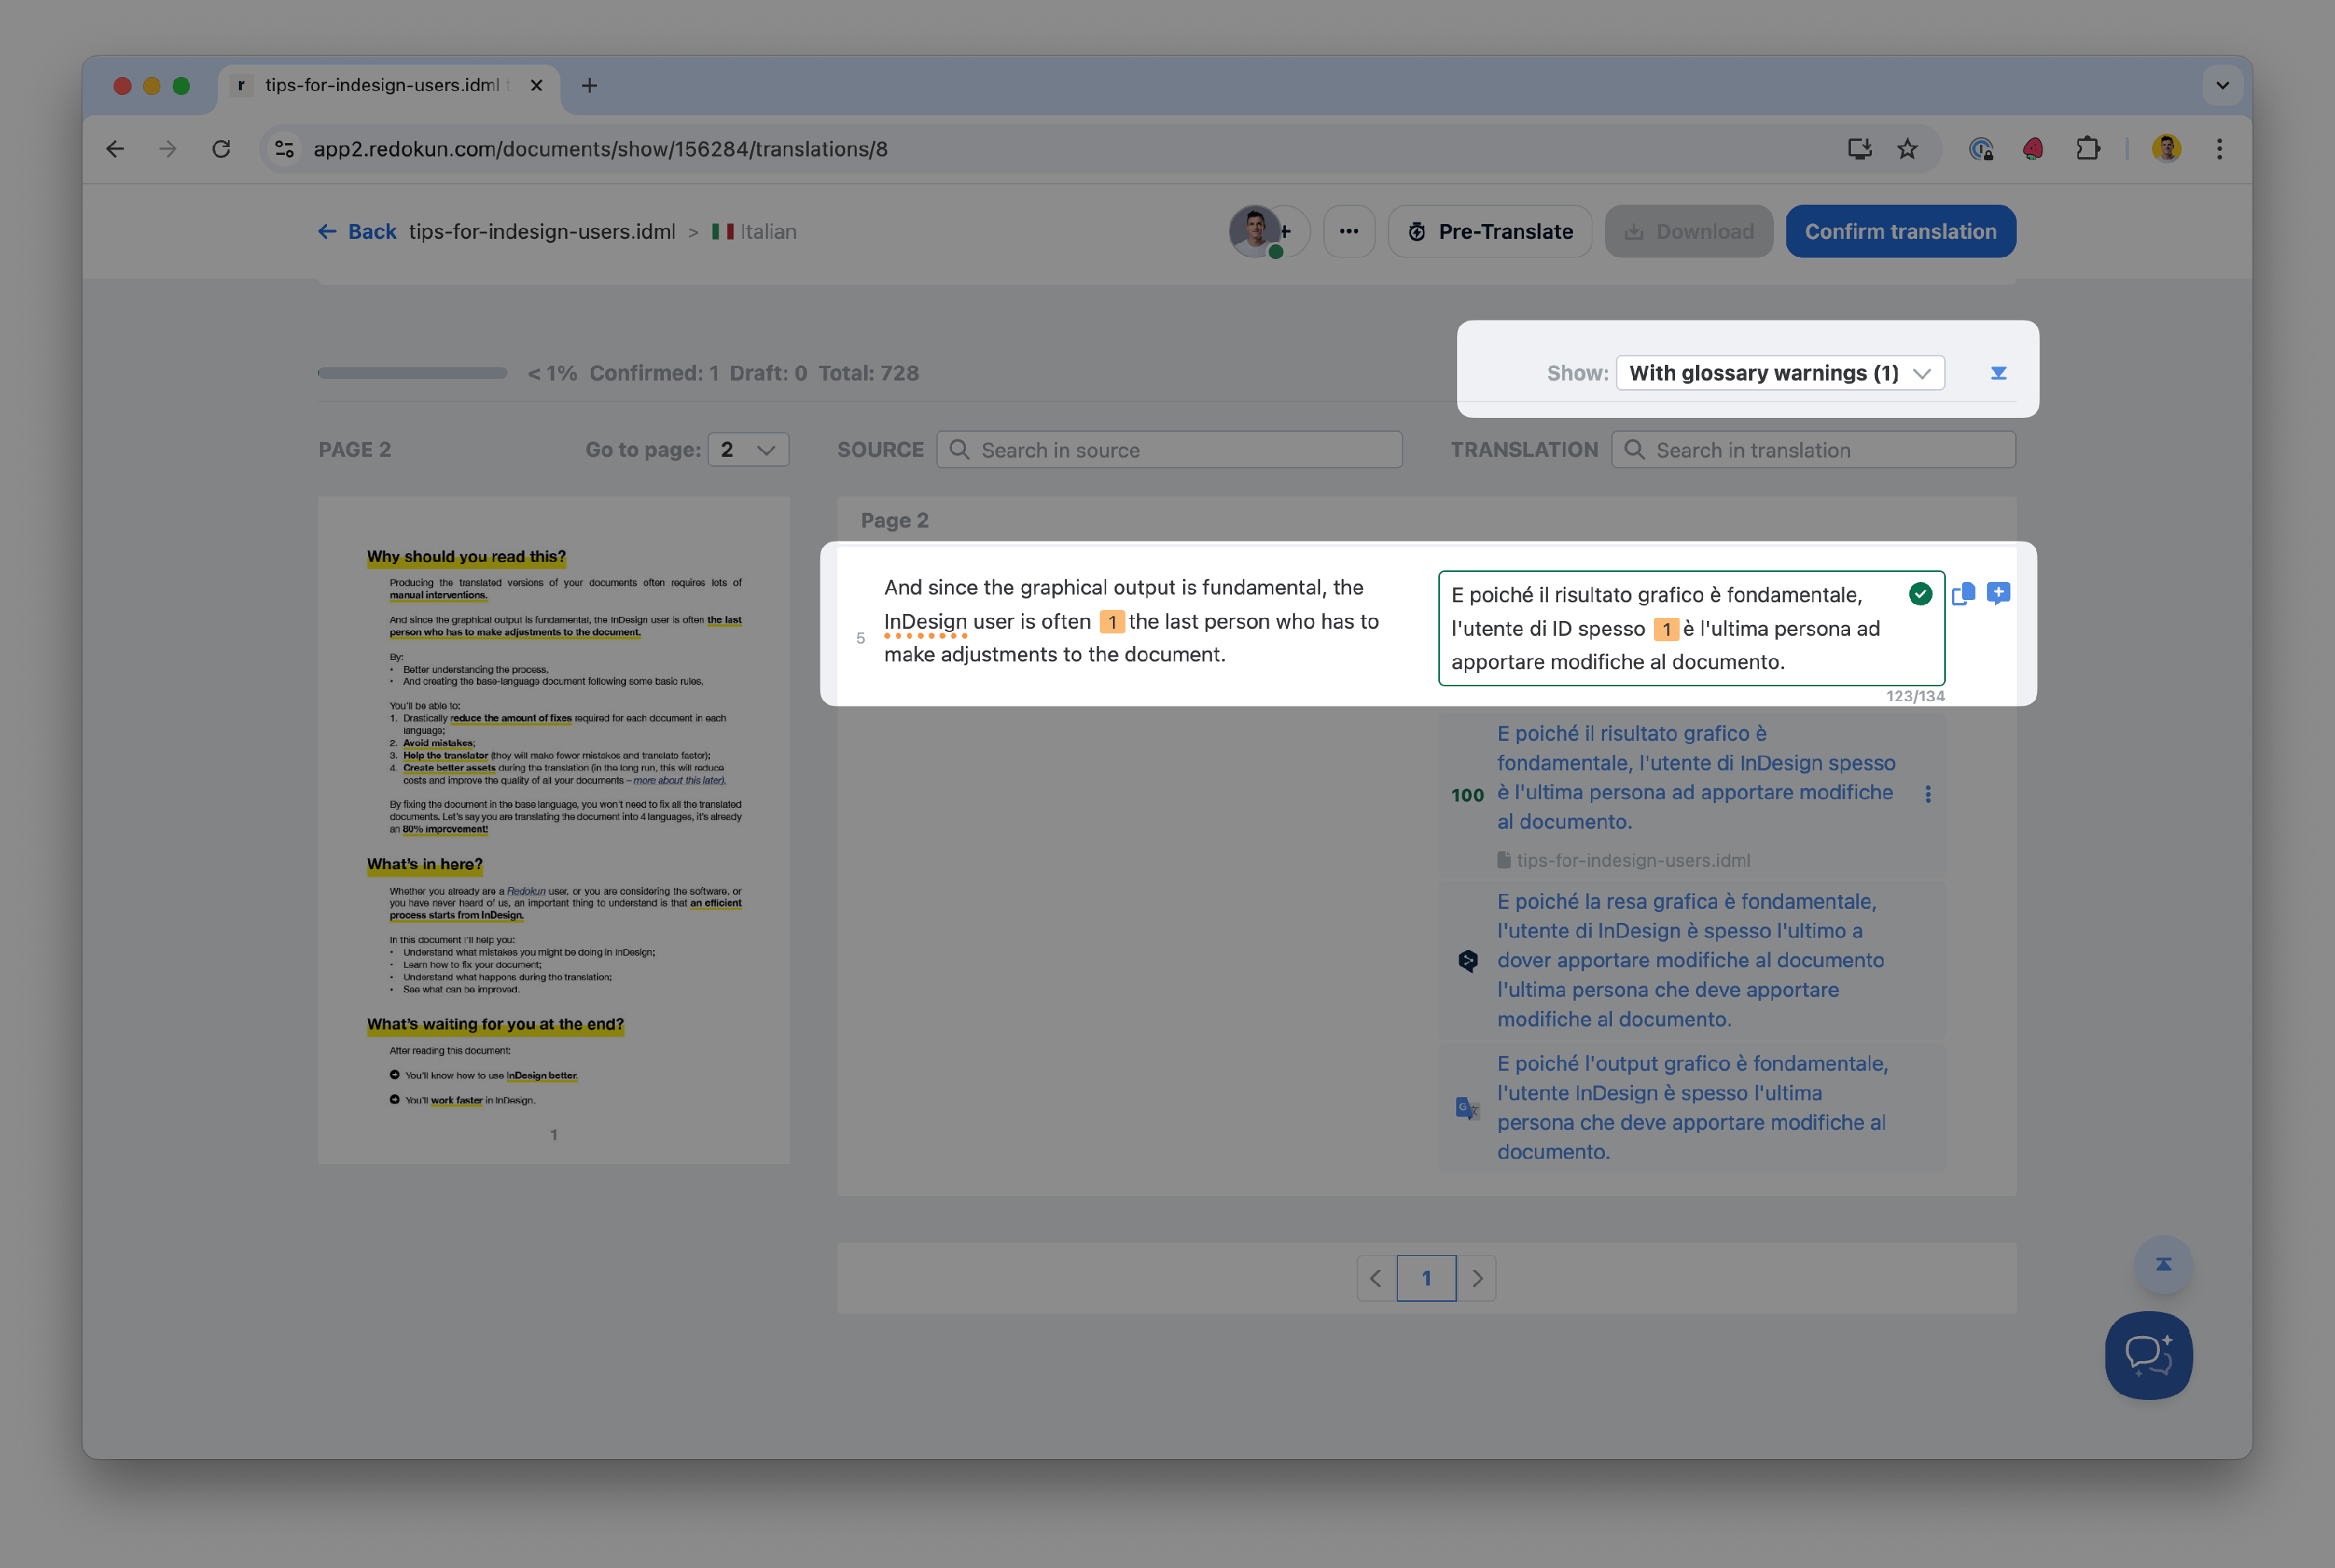Open the ellipsis more options button in the header
The image size is (2335, 1568).
1349,231
